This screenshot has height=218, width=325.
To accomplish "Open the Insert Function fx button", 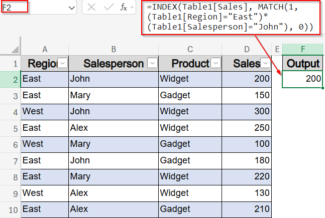I will coord(124,7).
